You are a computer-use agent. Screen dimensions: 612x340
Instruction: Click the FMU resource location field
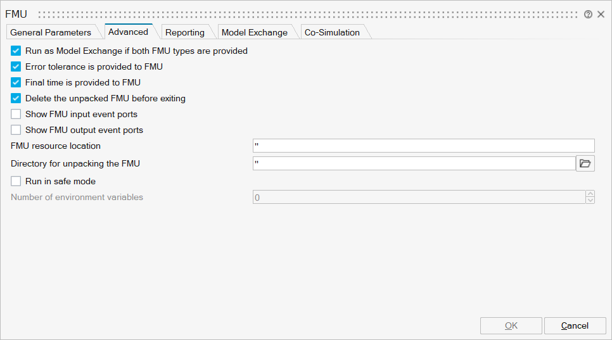(x=423, y=146)
